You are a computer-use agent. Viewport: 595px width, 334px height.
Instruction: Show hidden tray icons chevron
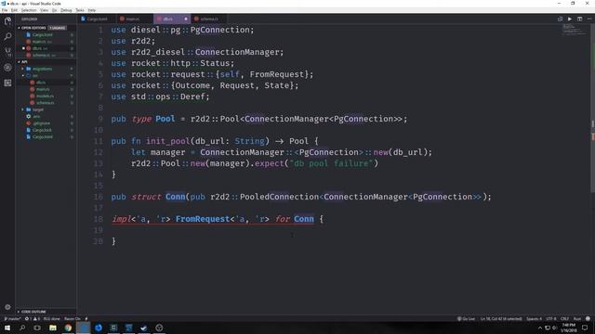pos(540,328)
